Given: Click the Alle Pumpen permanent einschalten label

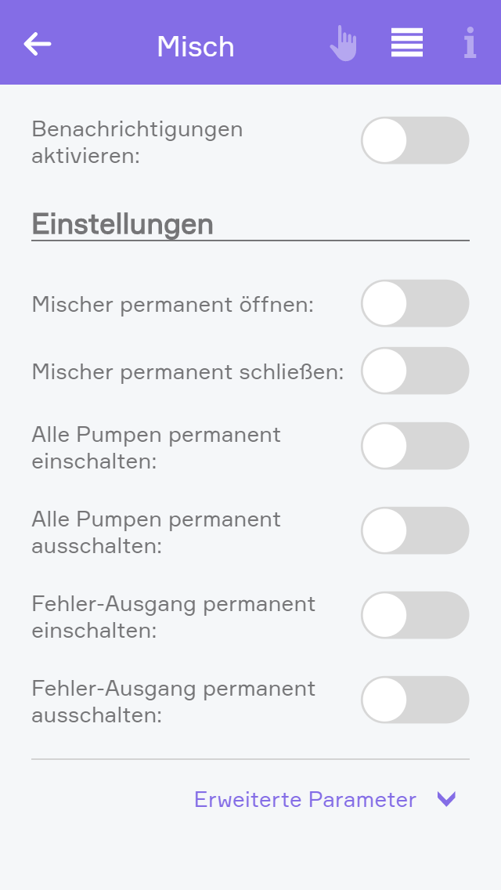Looking at the screenshot, I should tap(157, 447).
